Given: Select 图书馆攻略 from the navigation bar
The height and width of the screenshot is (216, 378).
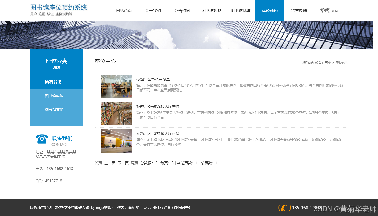Looking at the screenshot, I should [x=211, y=11].
